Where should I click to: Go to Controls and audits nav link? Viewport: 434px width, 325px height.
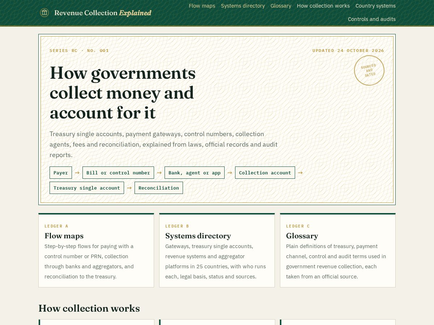click(x=372, y=19)
